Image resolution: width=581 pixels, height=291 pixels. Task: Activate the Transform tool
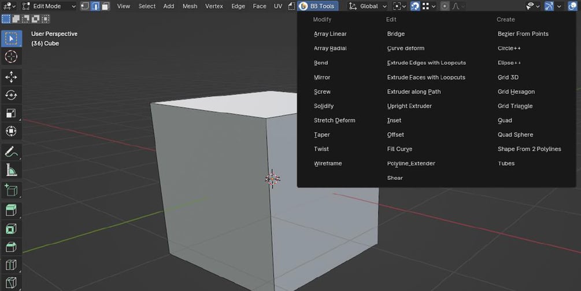tap(11, 131)
